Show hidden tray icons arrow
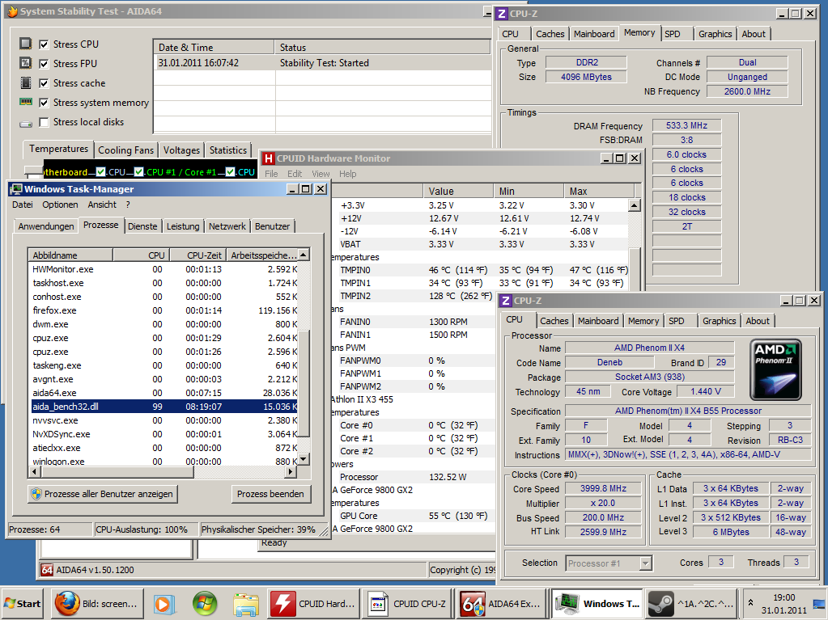 click(x=750, y=602)
